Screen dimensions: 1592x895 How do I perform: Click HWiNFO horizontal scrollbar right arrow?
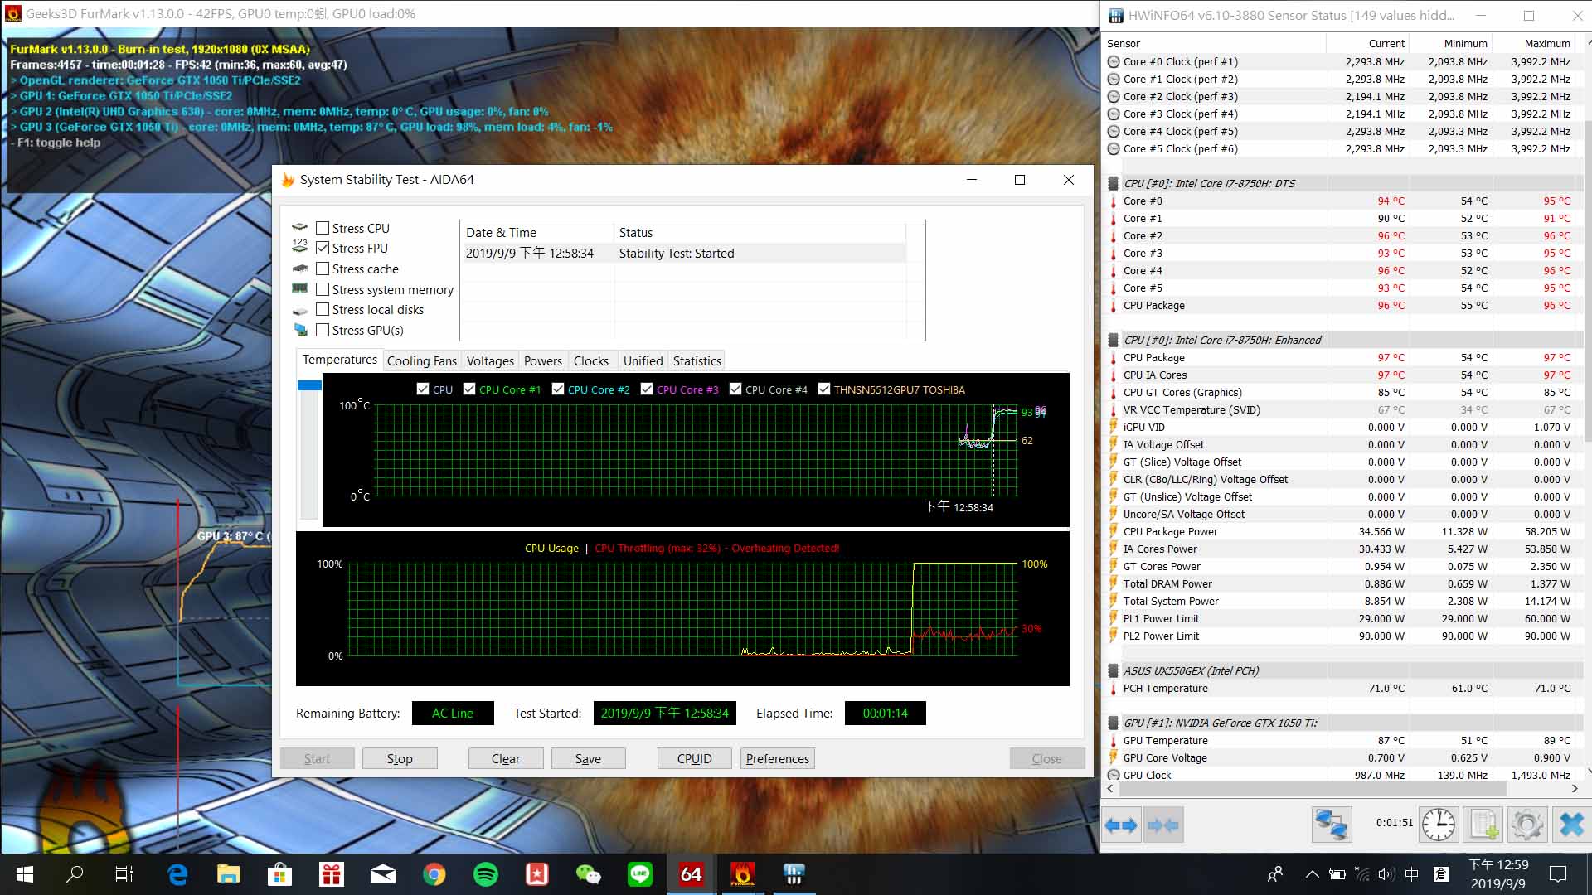(x=1575, y=789)
